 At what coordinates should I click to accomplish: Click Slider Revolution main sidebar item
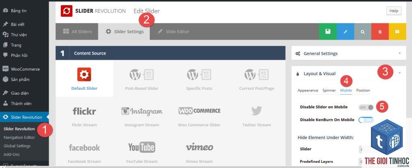pyautogui.click(x=25, y=117)
